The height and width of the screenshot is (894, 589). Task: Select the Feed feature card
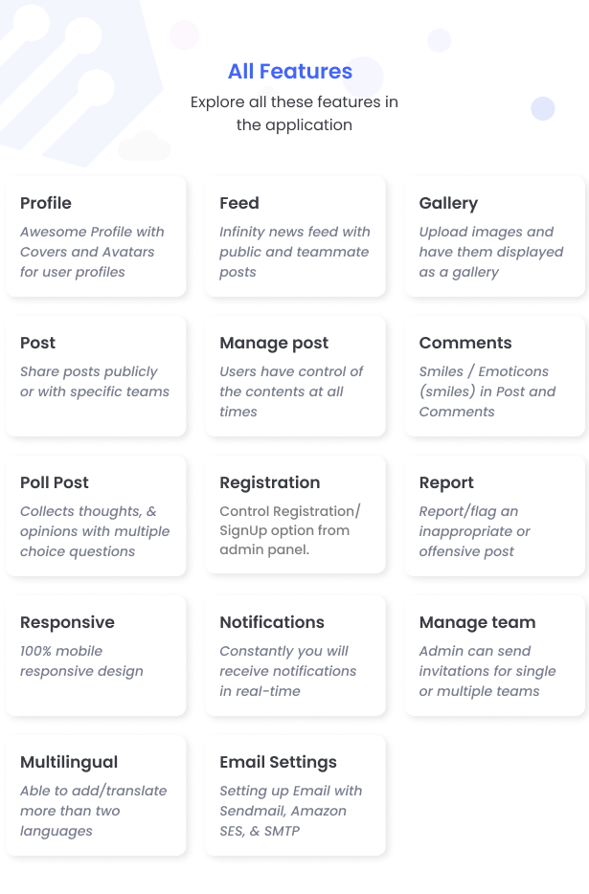click(295, 236)
